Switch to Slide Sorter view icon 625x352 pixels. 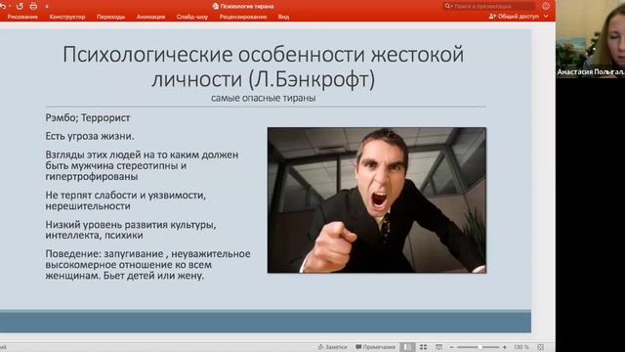pyautogui.click(x=423, y=347)
